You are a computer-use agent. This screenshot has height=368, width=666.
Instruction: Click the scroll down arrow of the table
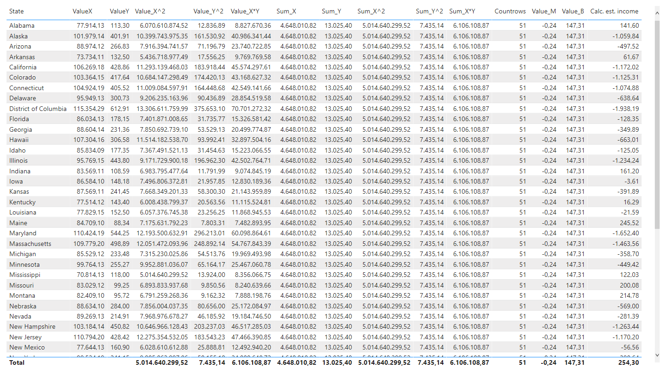click(657, 355)
